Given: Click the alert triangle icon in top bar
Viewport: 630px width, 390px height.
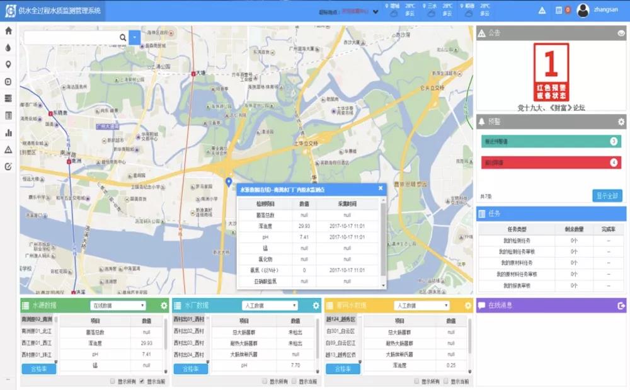Looking at the screenshot, I should (x=542, y=10).
